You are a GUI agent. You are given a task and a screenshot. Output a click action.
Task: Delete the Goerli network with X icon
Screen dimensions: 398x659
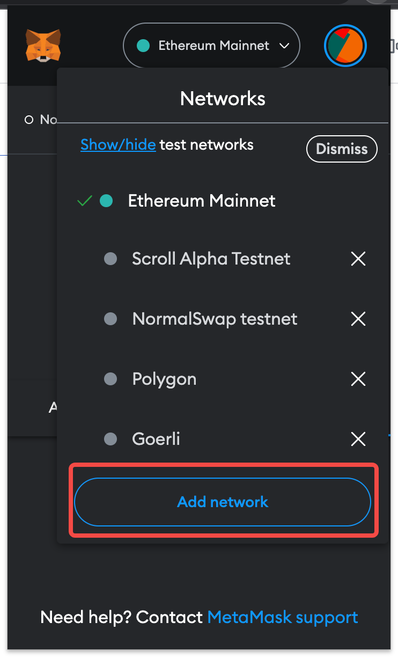[x=358, y=440]
